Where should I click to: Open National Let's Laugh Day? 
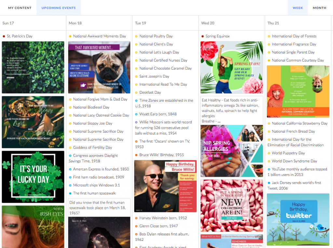(x=159, y=52)
